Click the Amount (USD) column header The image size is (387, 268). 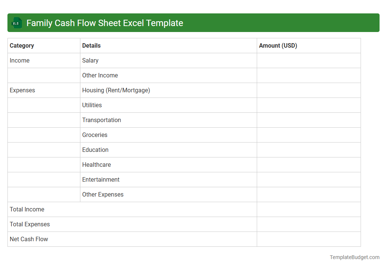point(278,45)
